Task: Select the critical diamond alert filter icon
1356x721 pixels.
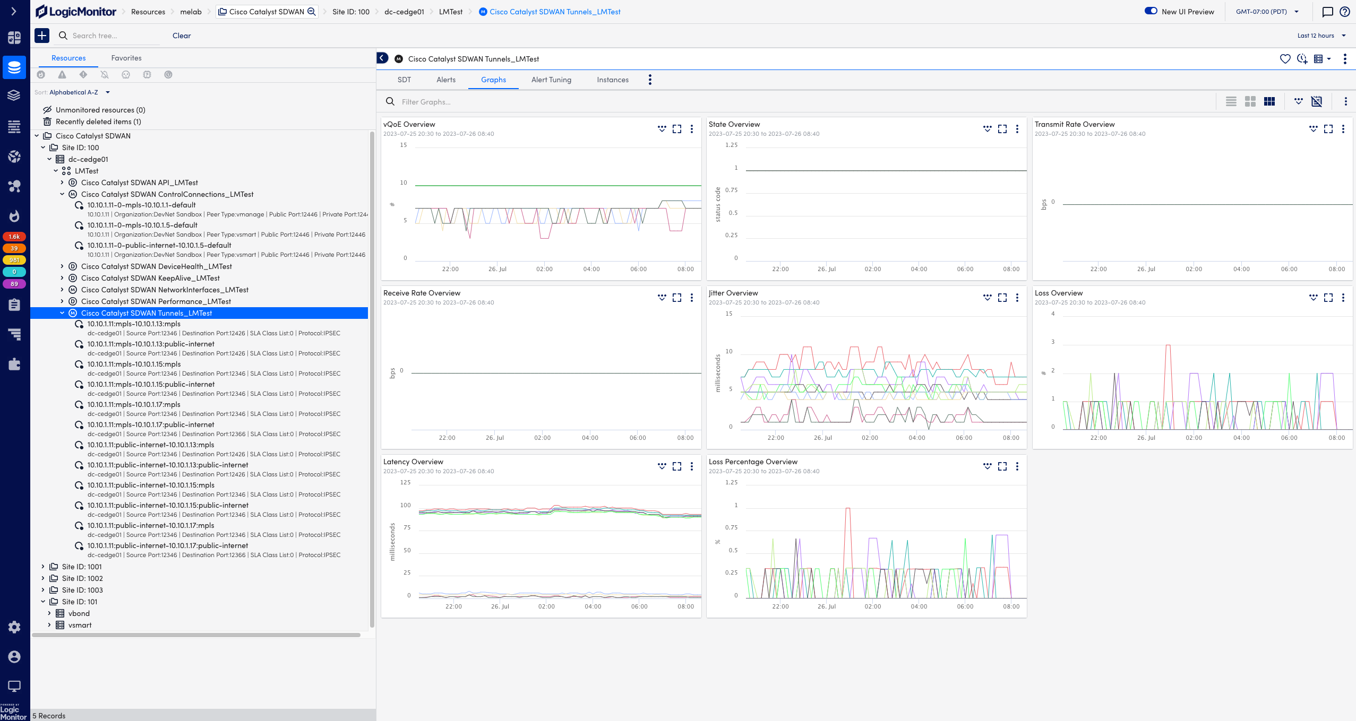Action: tap(83, 75)
